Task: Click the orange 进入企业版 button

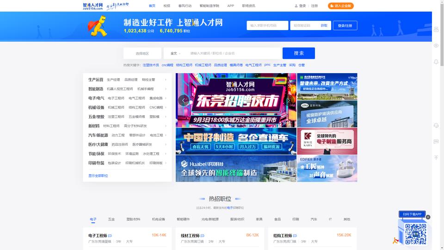Action: pyautogui.click(x=341, y=6)
